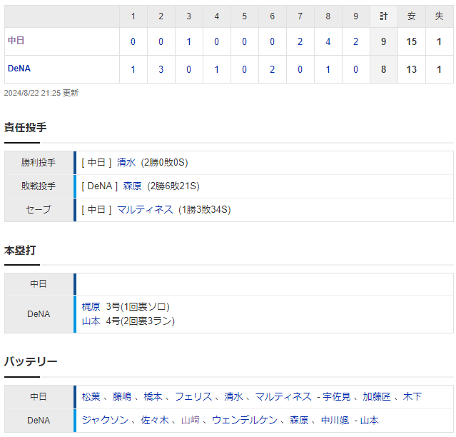Click the セーブ row label

tap(39, 209)
